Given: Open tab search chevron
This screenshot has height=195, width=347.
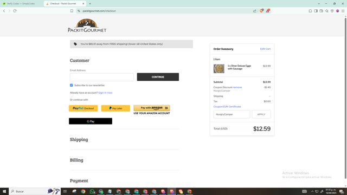Looking at the screenshot, I should [x=319, y=4].
